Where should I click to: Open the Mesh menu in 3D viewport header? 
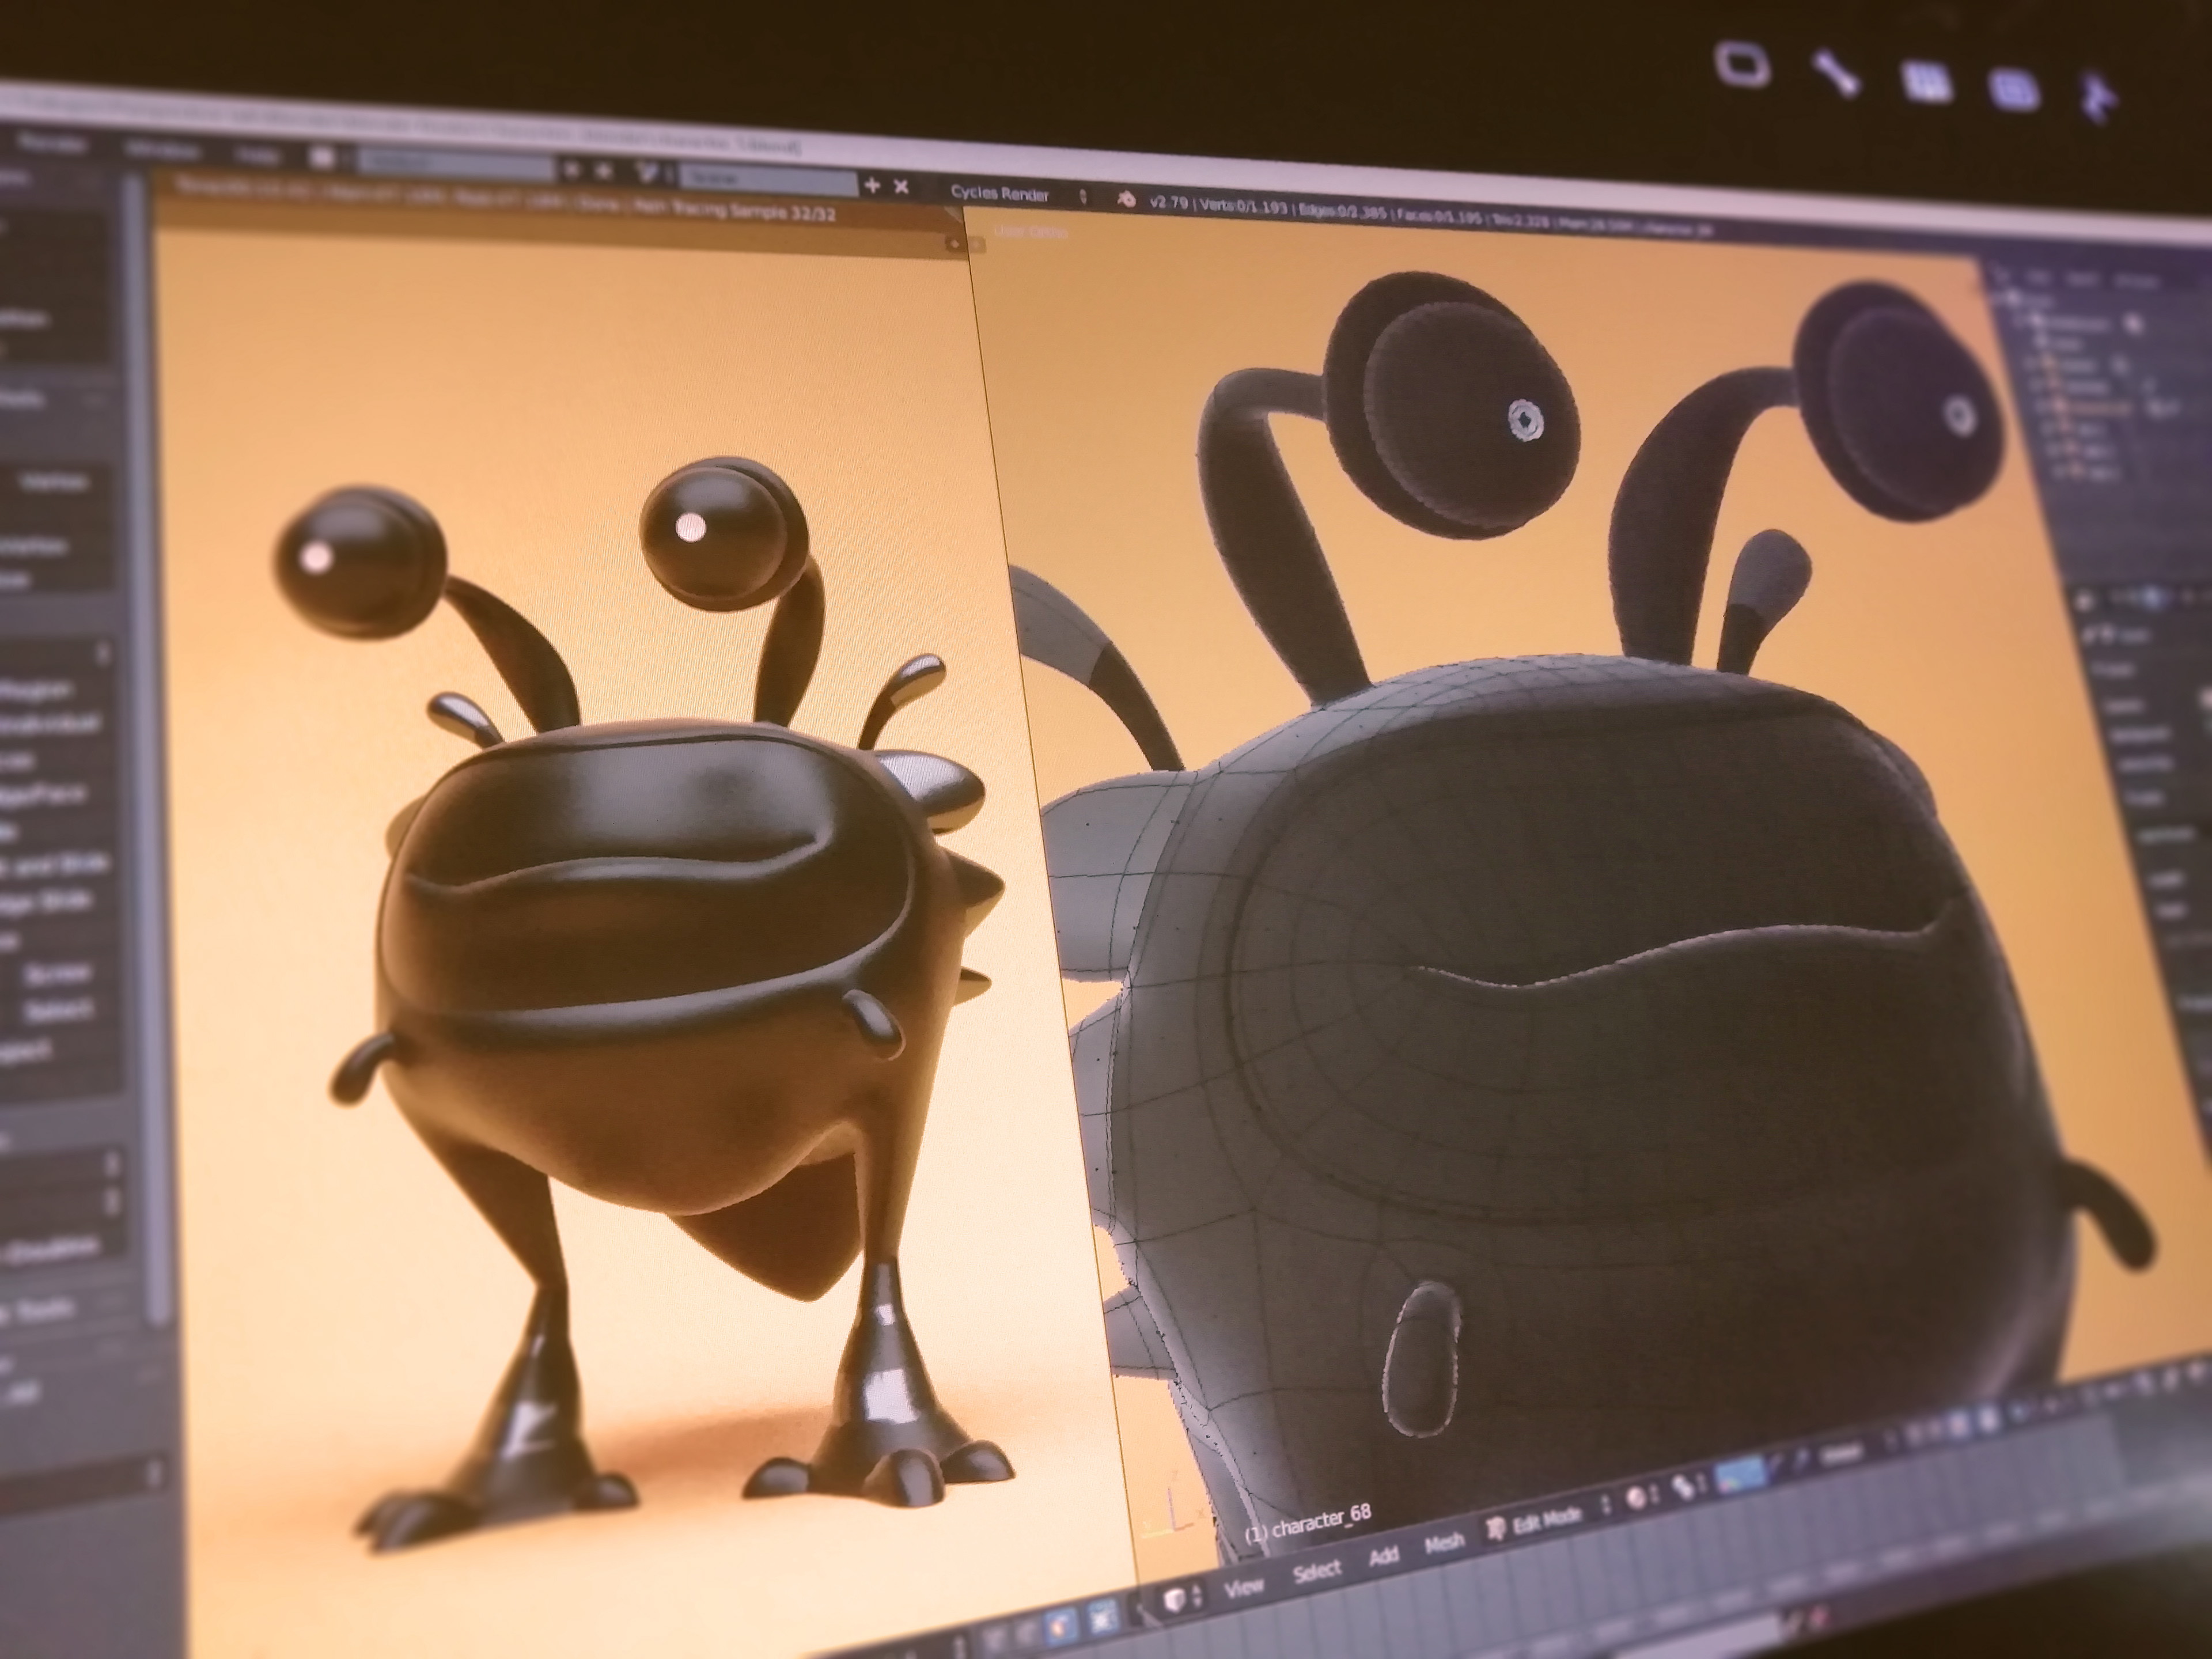coord(1444,1544)
